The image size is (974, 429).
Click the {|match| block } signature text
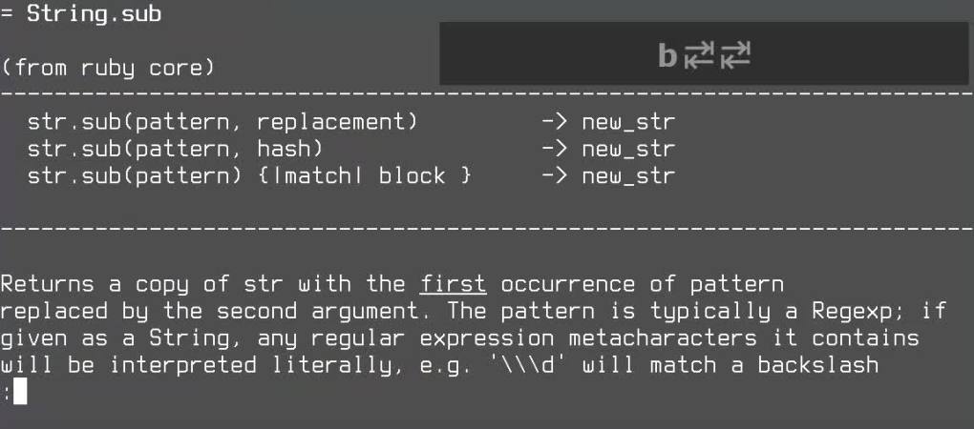[364, 176]
